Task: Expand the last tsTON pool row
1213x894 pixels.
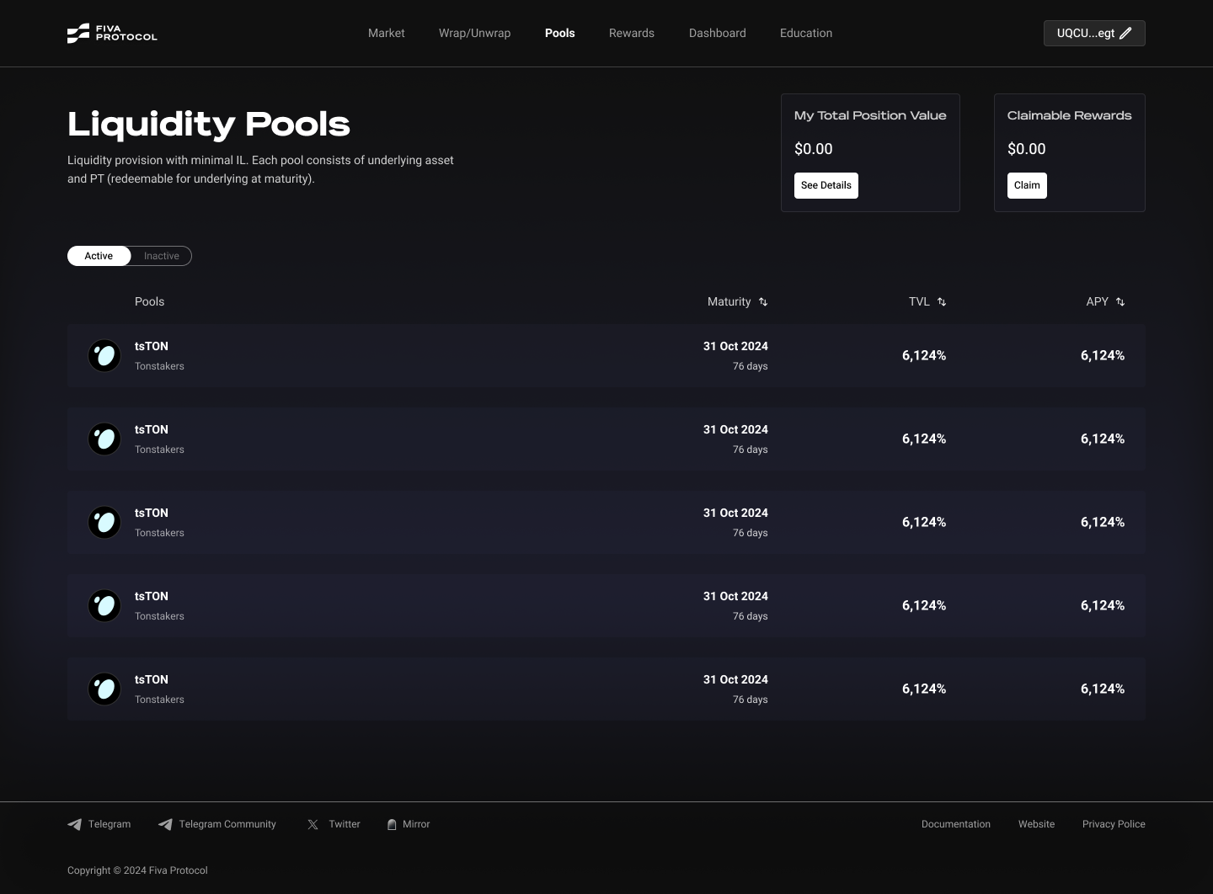Action: click(x=606, y=689)
